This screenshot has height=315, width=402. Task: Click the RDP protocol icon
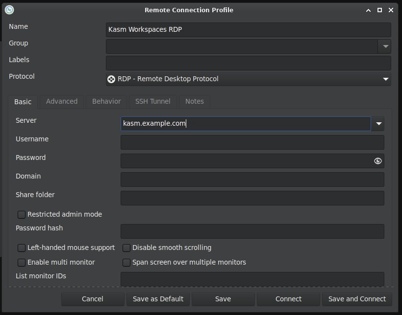[111, 79]
